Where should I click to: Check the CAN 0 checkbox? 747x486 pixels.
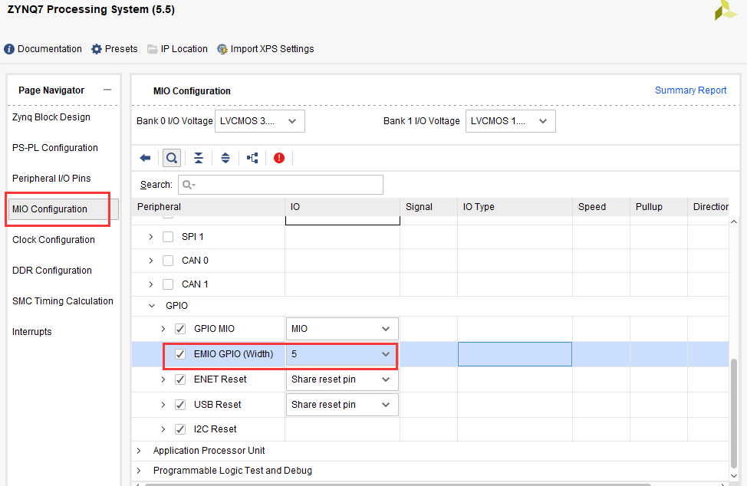(x=168, y=261)
